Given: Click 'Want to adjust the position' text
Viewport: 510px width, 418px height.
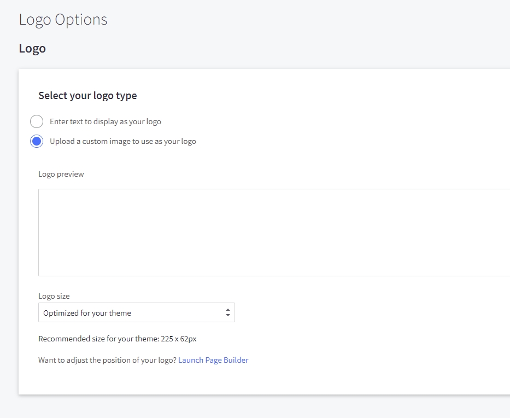Looking at the screenshot, I should (107, 360).
